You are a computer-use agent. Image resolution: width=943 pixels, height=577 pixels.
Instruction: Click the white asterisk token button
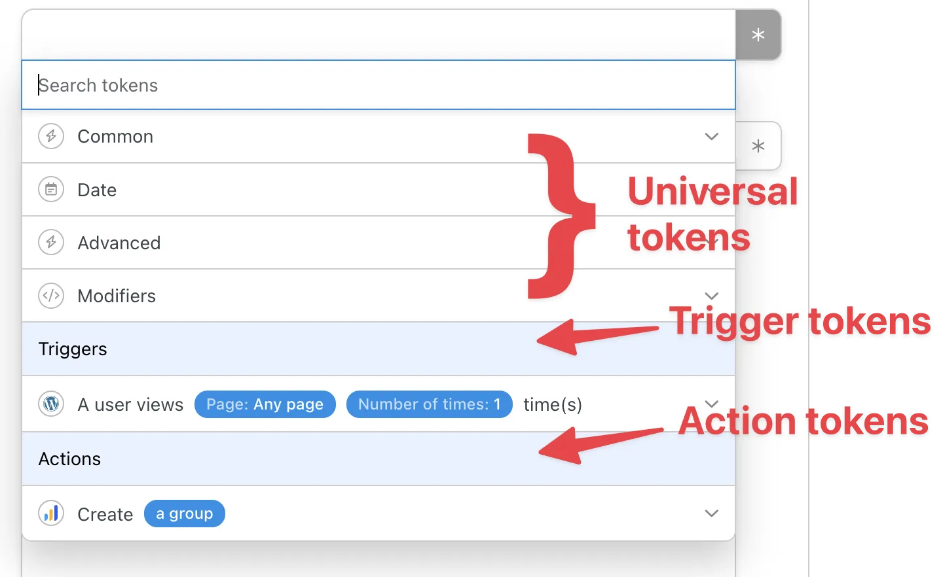point(758,146)
